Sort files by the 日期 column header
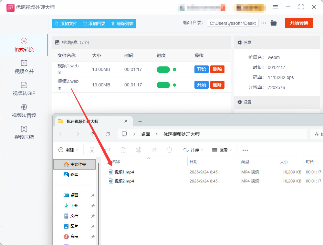This screenshot has width=323, height=245. pyautogui.click(x=213, y=162)
